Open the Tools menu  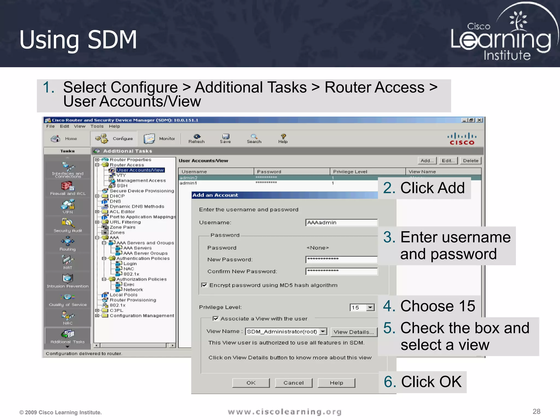pyautogui.click(x=97, y=126)
